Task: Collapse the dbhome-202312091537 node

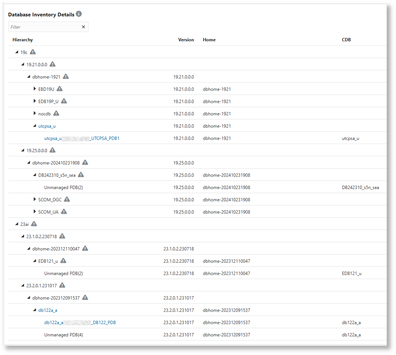Action: tap(29, 298)
